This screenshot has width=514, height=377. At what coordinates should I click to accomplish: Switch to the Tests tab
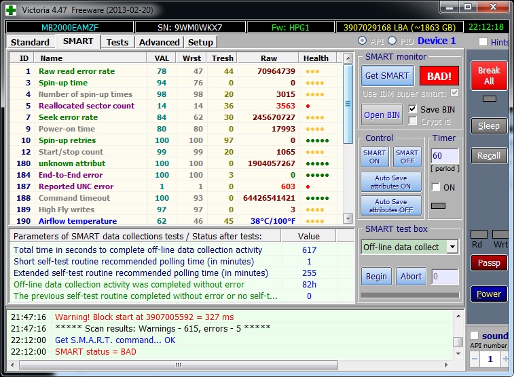pos(117,42)
